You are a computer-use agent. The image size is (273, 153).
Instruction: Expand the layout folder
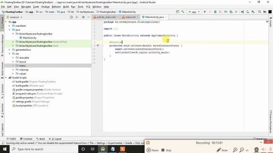[x=13, y=62]
